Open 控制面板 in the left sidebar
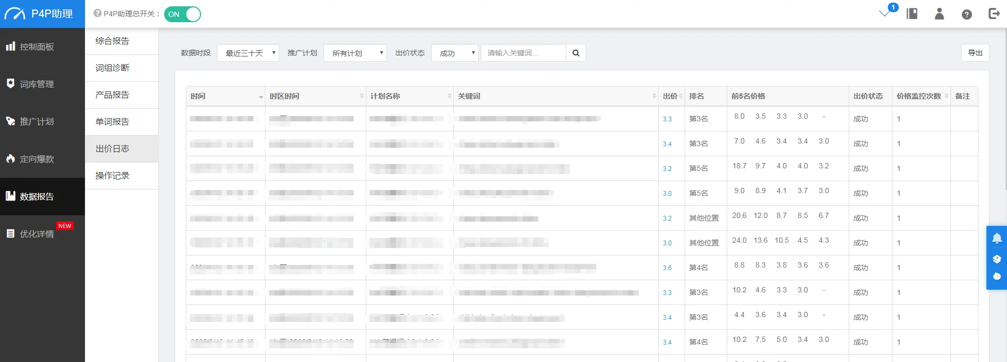Viewport: 1007px width, 362px height. point(37,46)
